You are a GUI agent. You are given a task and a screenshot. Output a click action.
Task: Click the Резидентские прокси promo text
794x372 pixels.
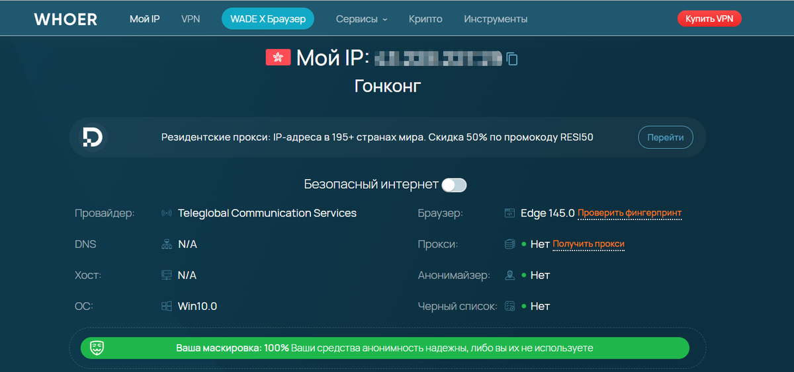377,137
